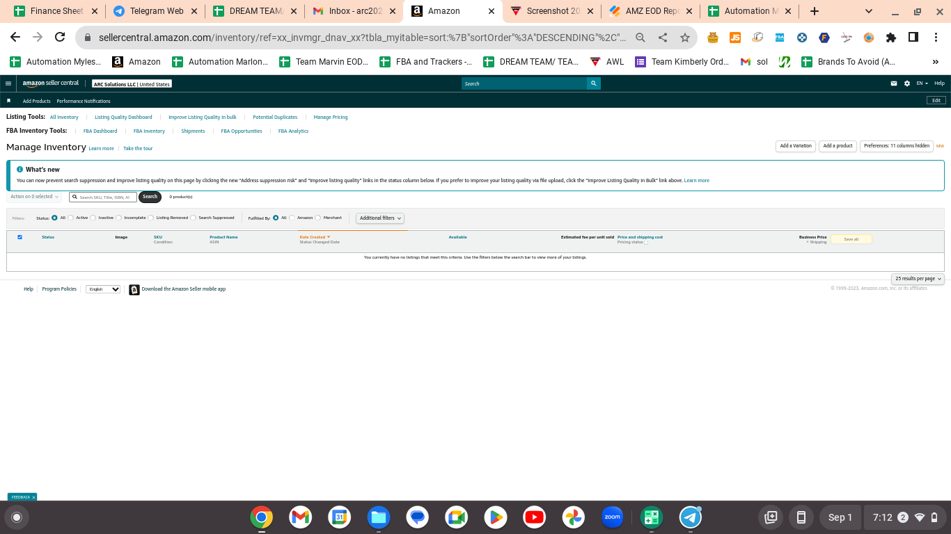The width and height of the screenshot is (951, 534).
Task: Switch to the Telegram Web tab
Action: pyautogui.click(x=155, y=11)
